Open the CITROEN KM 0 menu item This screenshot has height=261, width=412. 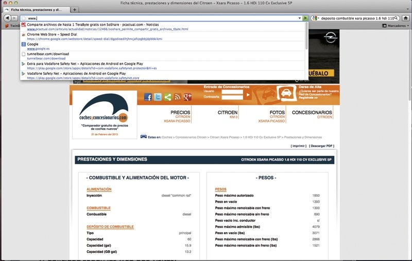coord(228,114)
